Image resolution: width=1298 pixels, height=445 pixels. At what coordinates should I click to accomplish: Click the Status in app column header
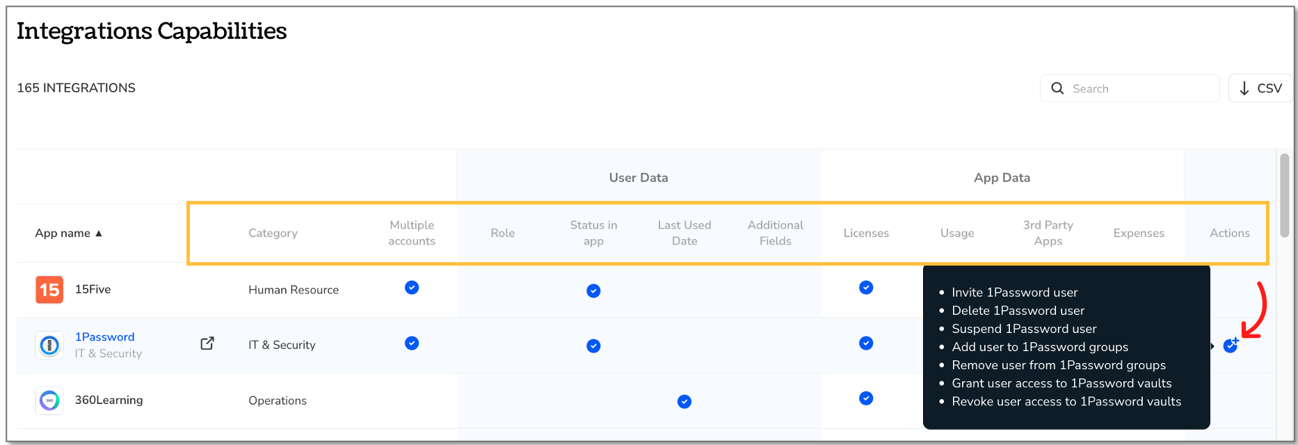coord(593,233)
